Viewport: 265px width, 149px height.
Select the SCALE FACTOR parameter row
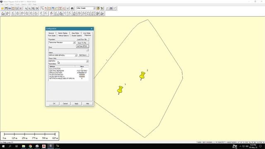point(68,69)
